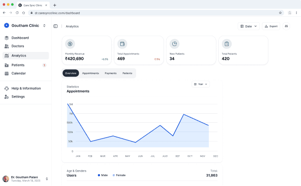The width and height of the screenshot is (301, 186).
Task: Open a new browser tab
Action: [x=55, y=5]
